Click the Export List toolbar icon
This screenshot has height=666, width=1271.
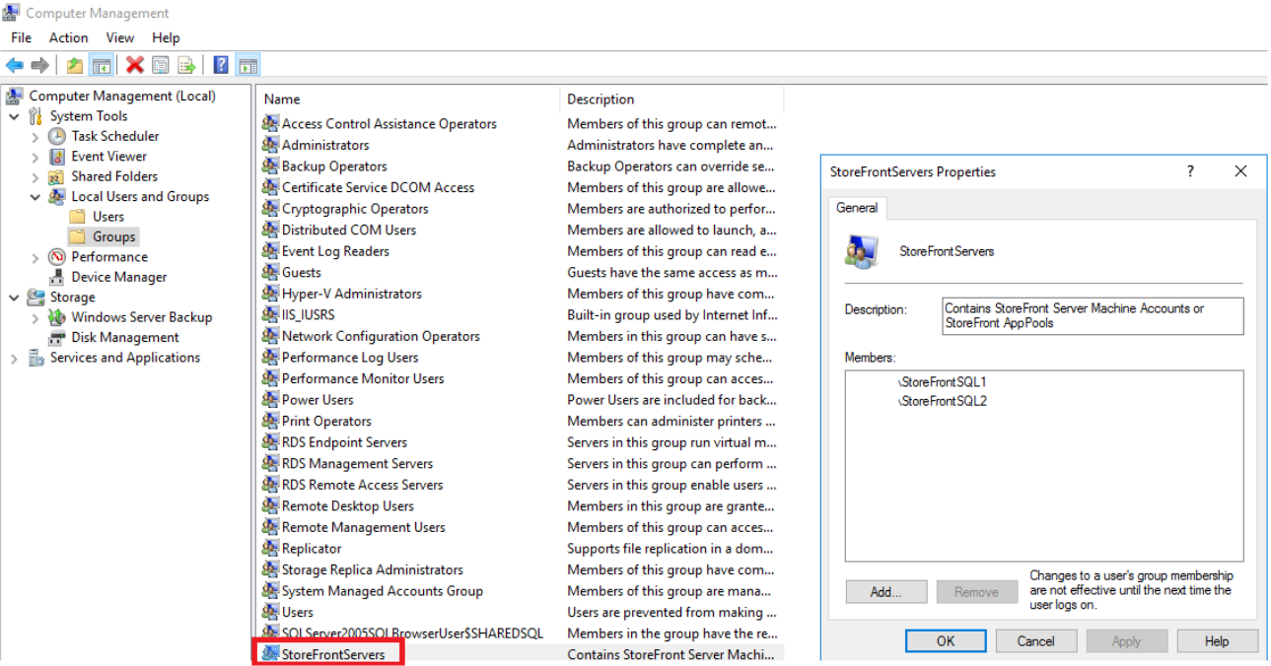[186, 65]
